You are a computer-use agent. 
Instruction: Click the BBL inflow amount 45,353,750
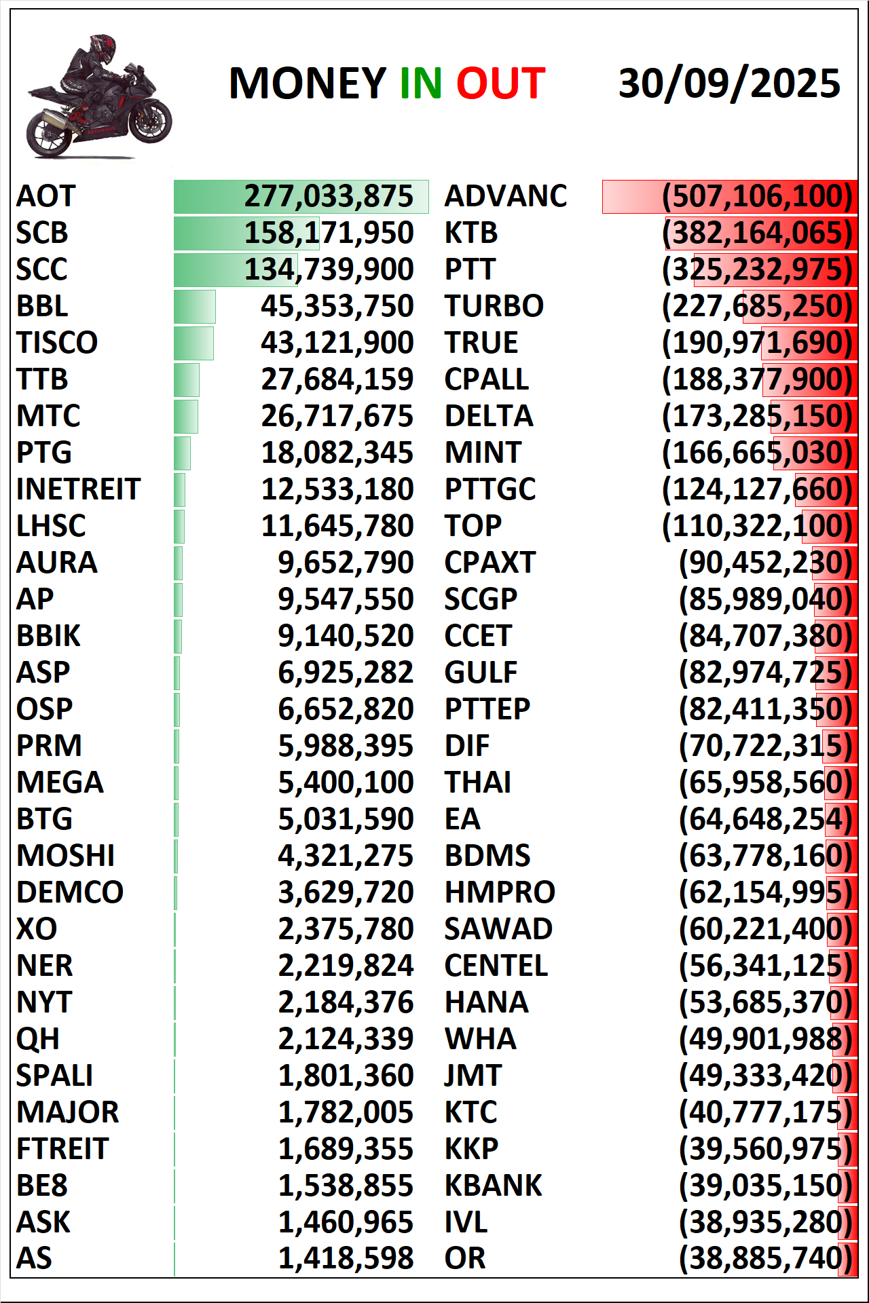click(x=337, y=306)
